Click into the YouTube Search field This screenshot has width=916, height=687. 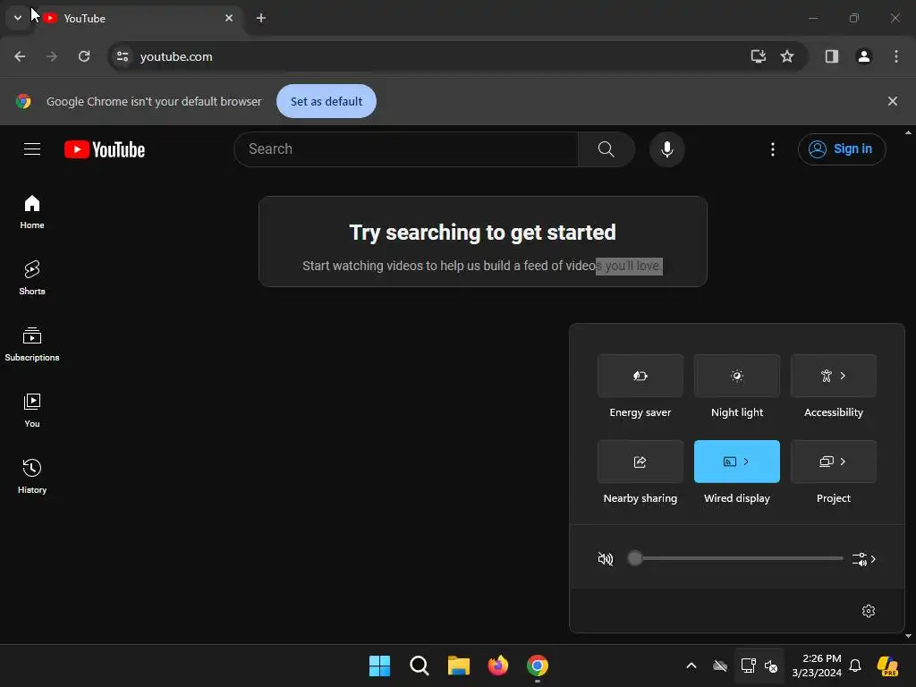(407, 149)
